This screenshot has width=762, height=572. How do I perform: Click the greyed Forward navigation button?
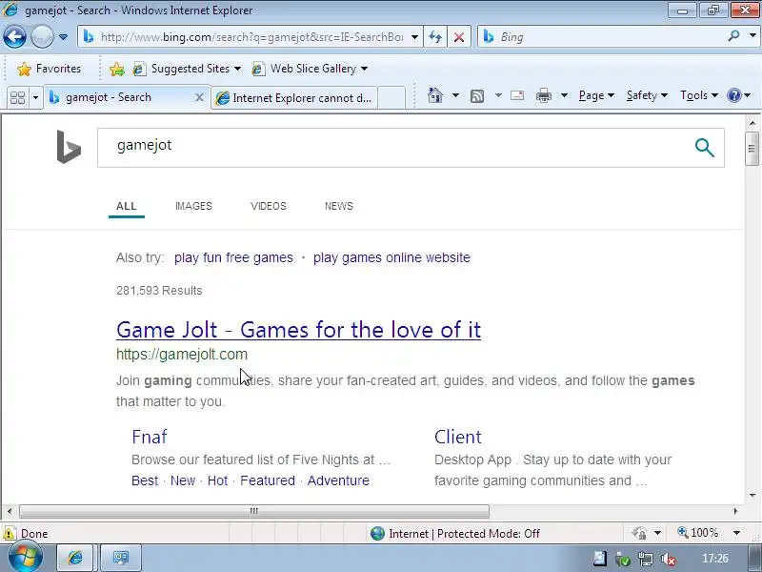coord(42,36)
